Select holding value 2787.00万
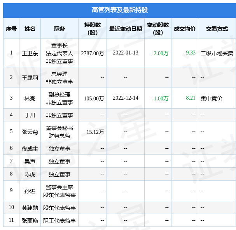Screen dimensions: 236x230 click(93, 53)
